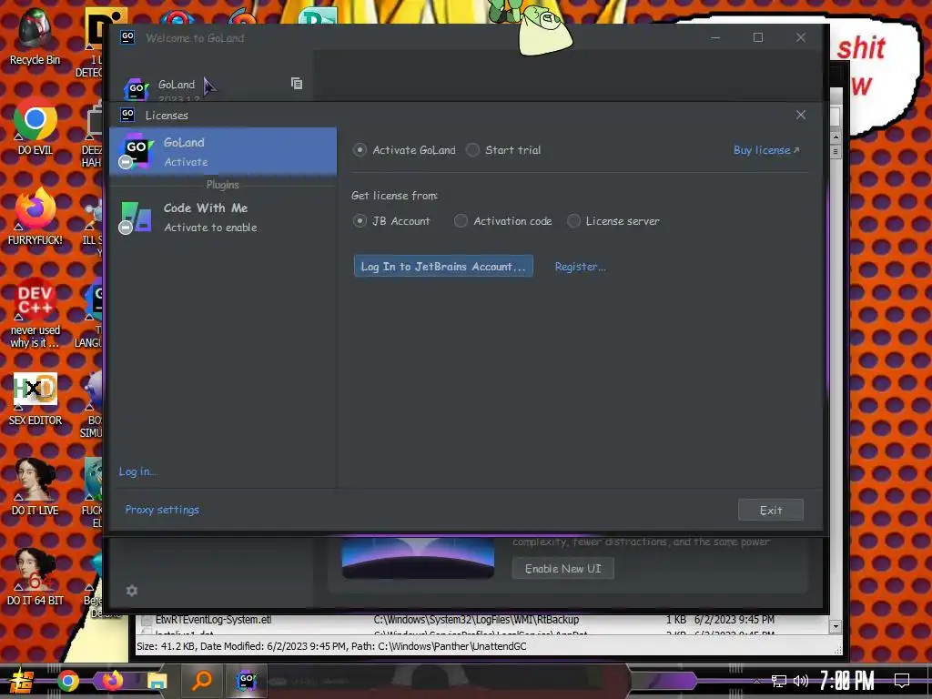Click GoLand icon in Licenses title bar
The image size is (932, 699).
click(127, 114)
